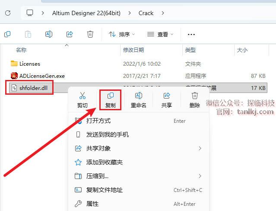Click the toolbar Copy icon

(x=7, y=34)
